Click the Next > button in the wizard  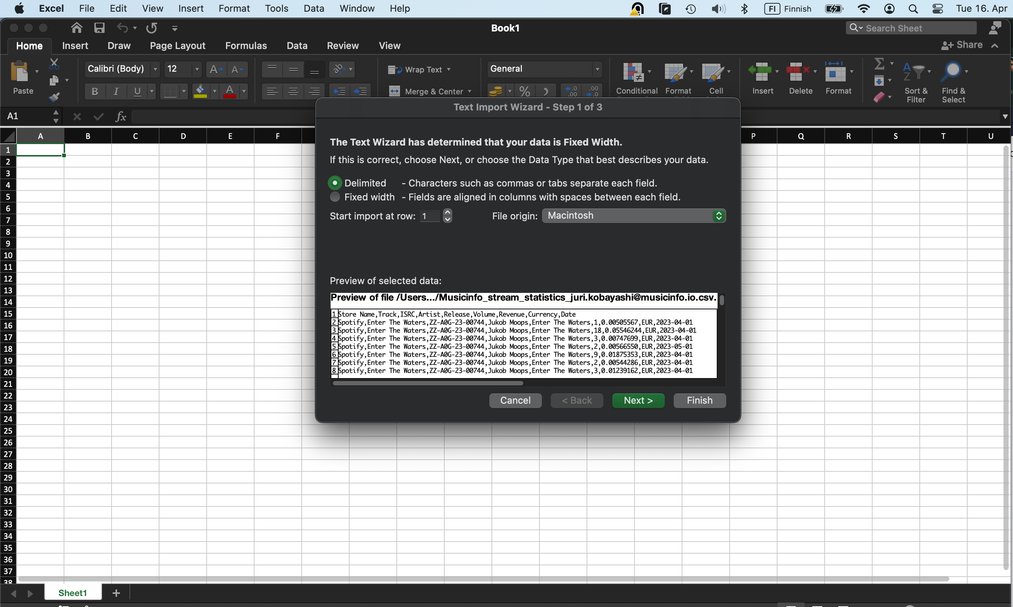point(638,400)
